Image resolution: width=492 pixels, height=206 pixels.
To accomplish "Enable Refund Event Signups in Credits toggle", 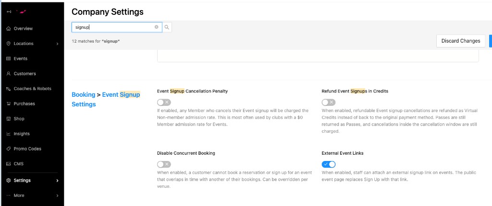I will 329,103.
